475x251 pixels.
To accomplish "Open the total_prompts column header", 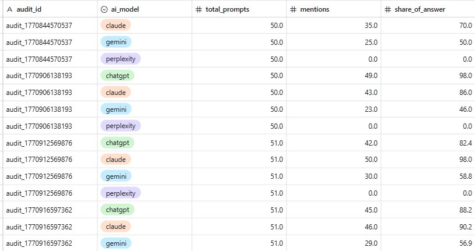I will (239, 9).
